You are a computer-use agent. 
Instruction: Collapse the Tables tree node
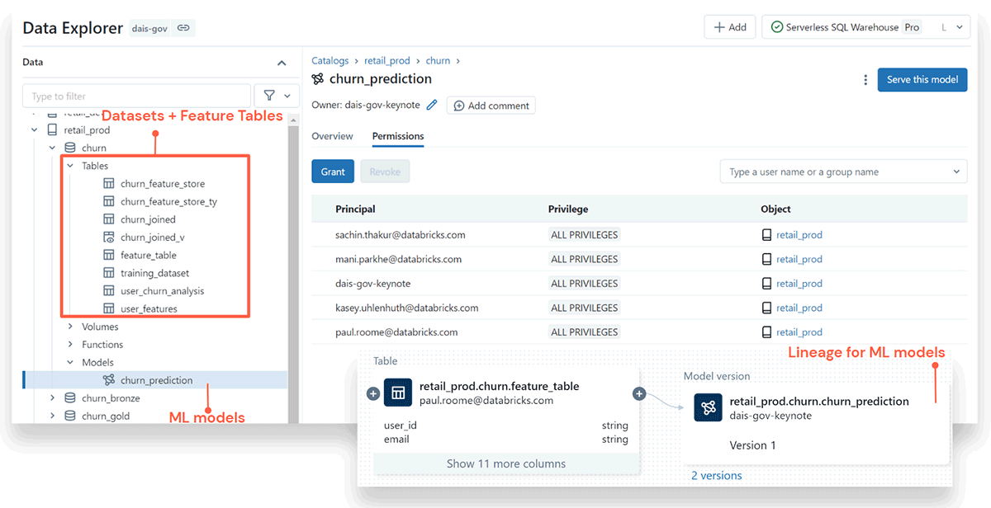(69, 165)
